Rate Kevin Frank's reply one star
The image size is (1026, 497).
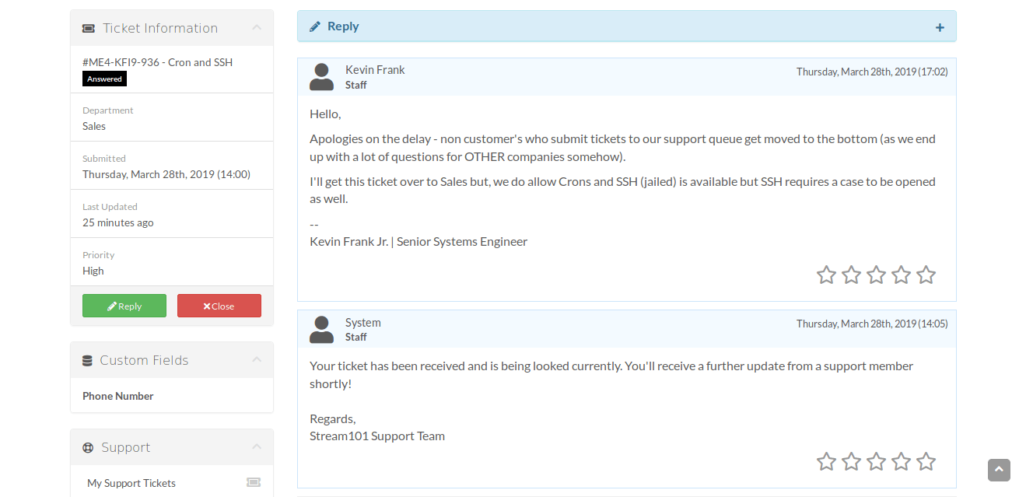[x=826, y=275]
